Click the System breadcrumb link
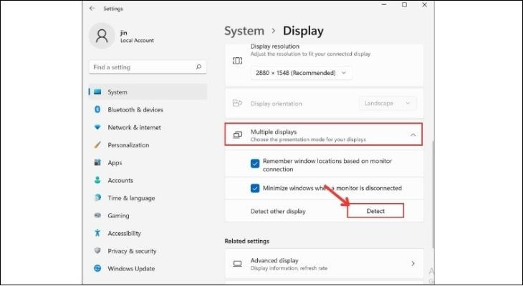 (244, 31)
